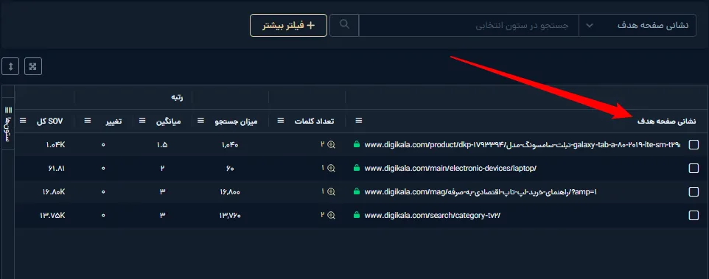The height and width of the screenshot is (279, 709).
Task: Focus the 'جستجو در ستون انتخابی' search field
Action: tap(469, 25)
